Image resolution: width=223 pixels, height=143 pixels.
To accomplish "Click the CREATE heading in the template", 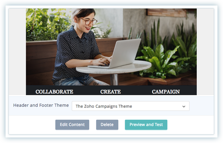I will click(110, 92).
